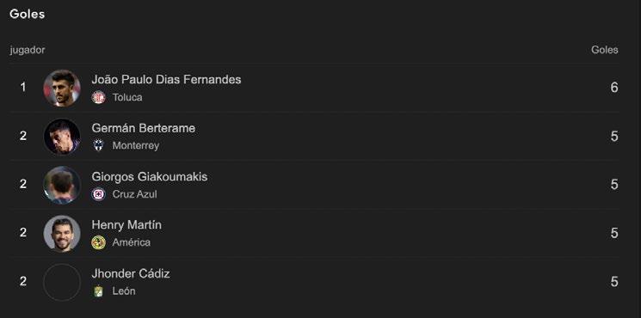Viewport: 641px width, 318px height.
Task: Select the Germán Berterame name link
Action: pos(144,128)
